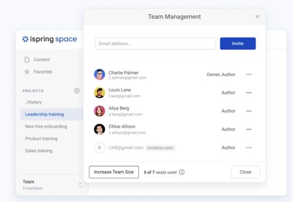Open the Sales training project
The image size is (293, 202).
pos(39,151)
